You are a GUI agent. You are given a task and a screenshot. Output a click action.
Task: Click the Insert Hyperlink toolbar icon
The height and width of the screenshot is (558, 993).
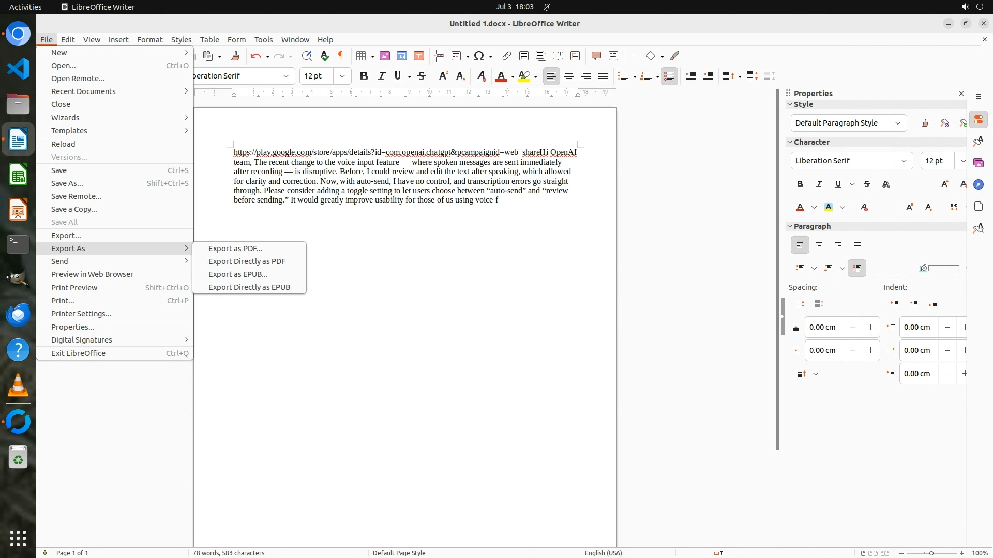click(507, 56)
